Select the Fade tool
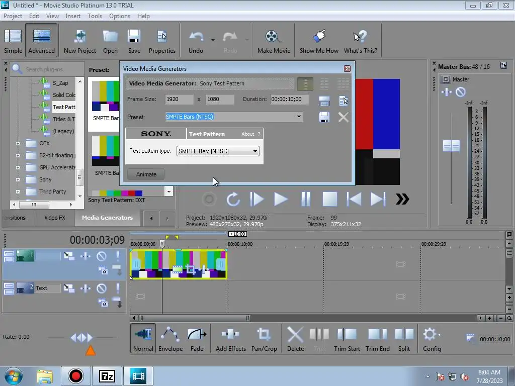This screenshot has height=386, width=515. click(197, 338)
